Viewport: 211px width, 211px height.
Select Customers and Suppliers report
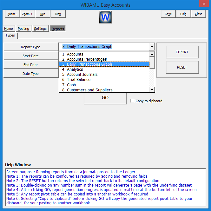coord(104,90)
